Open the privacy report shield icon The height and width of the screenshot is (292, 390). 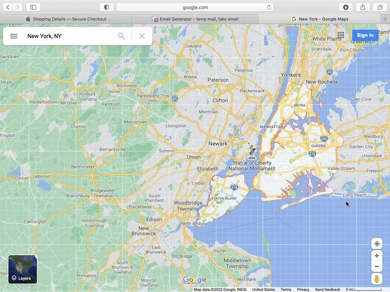click(x=107, y=7)
